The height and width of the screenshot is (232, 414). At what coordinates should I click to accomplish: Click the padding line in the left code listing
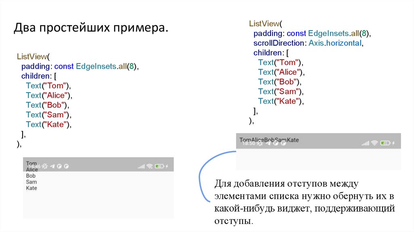(80, 66)
